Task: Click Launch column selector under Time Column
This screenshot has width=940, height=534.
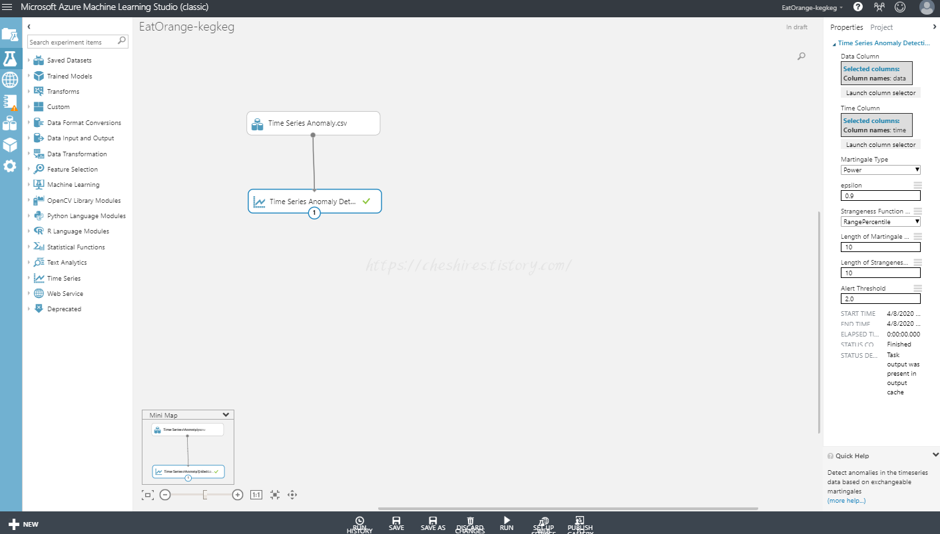Action: (881, 144)
